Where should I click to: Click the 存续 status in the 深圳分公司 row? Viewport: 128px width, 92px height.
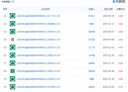pos(121,48)
